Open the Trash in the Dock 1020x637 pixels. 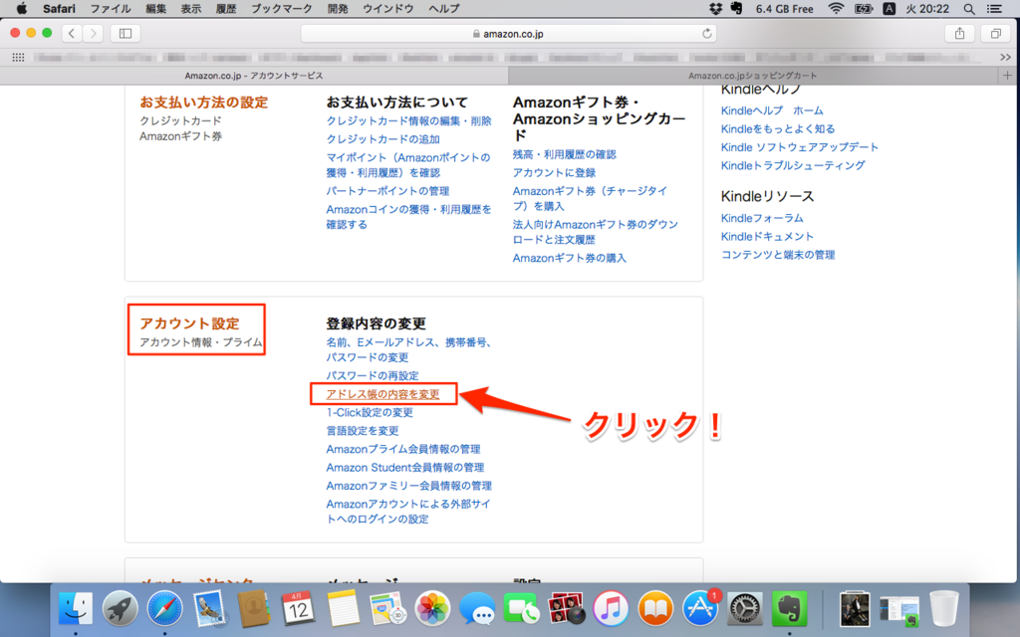click(943, 609)
